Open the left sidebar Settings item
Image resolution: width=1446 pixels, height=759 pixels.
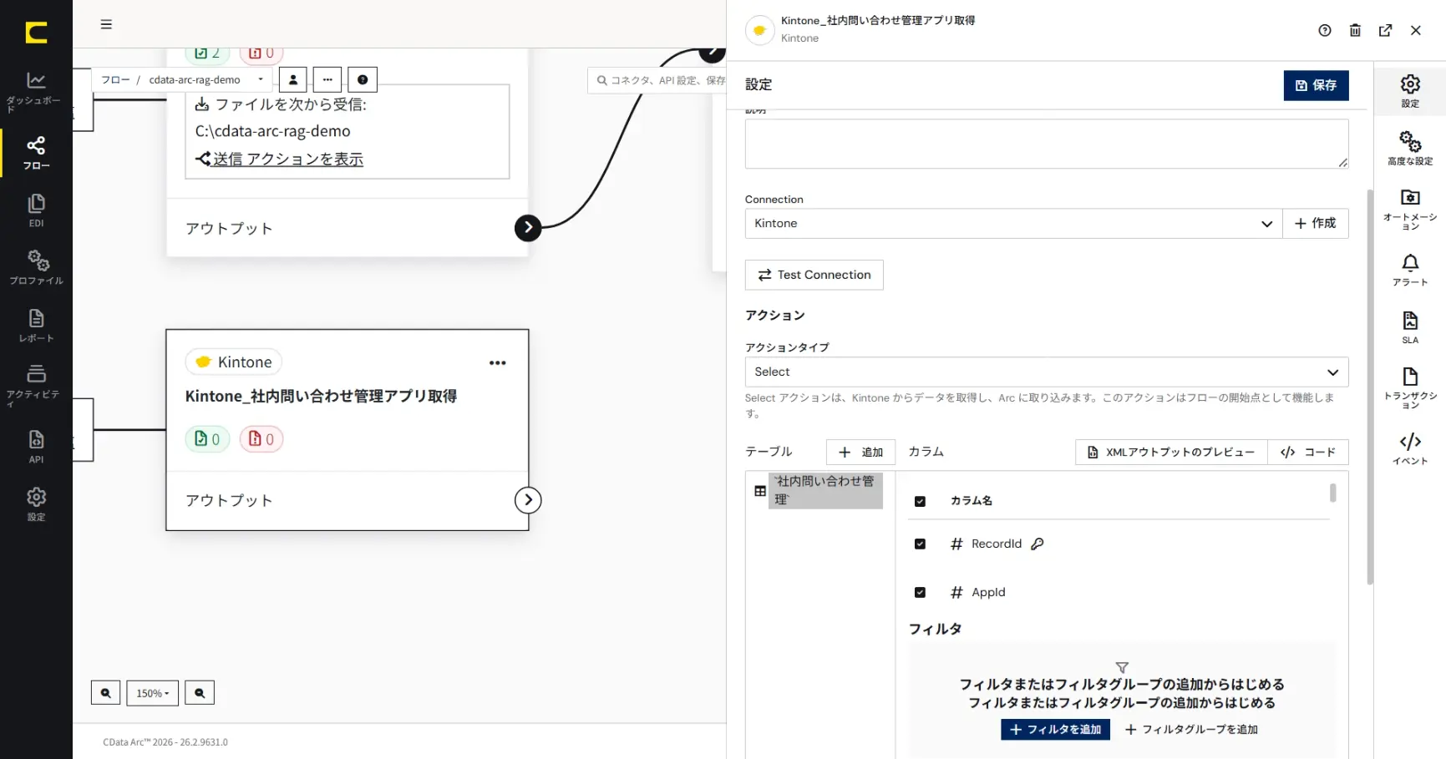[x=36, y=504]
